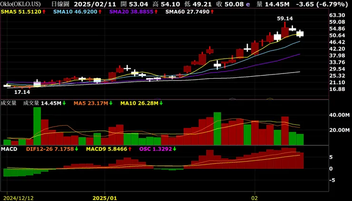
Task: Click the red up arrow beside SMA60
Action: point(212,12)
